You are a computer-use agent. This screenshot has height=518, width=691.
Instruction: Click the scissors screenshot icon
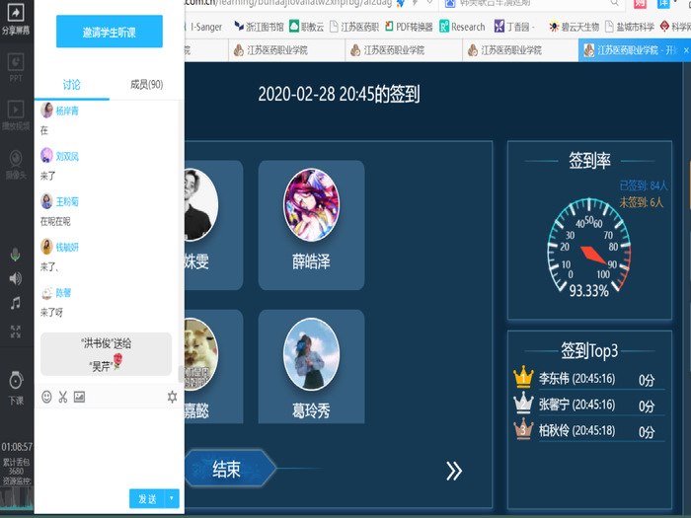point(62,397)
